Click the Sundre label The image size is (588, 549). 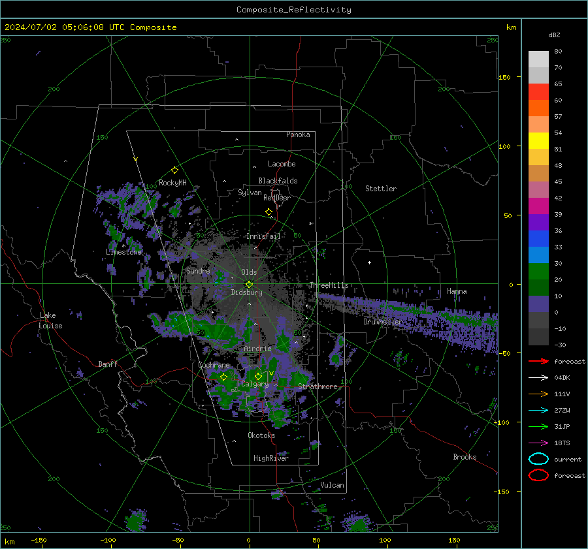pos(198,271)
